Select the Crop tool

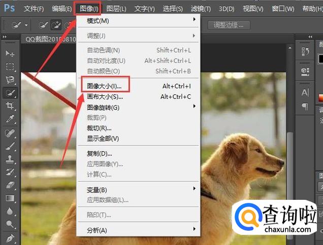(10, 106)
